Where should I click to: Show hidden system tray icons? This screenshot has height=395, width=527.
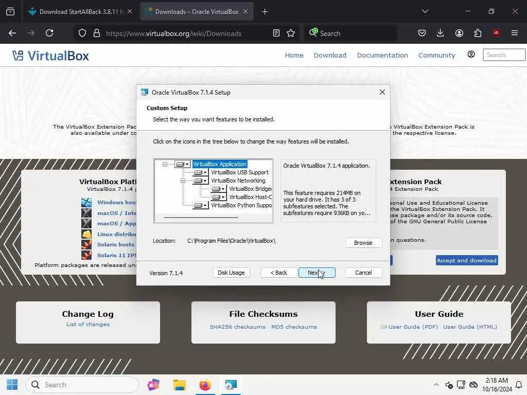pos(436,385)
